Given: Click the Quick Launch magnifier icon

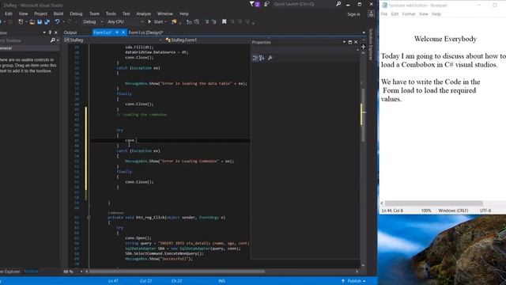Looking at the screenshot, I should pos(338,4).
